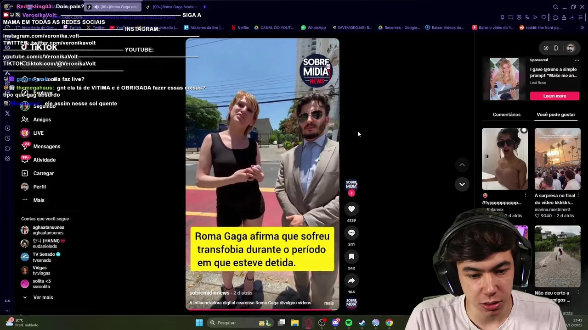Switch to the Comentários tab
This screenshot has width=588, height=330.
click(507, 115)
